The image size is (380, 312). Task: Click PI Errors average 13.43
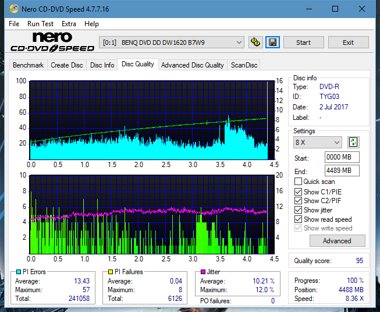tap(81, 281)
